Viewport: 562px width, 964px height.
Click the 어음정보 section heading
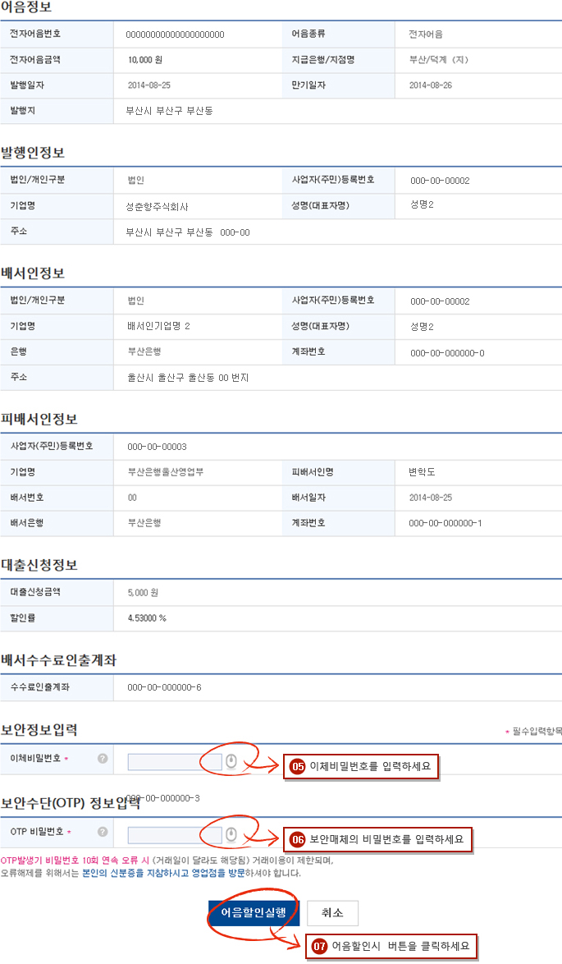(26, 8)
